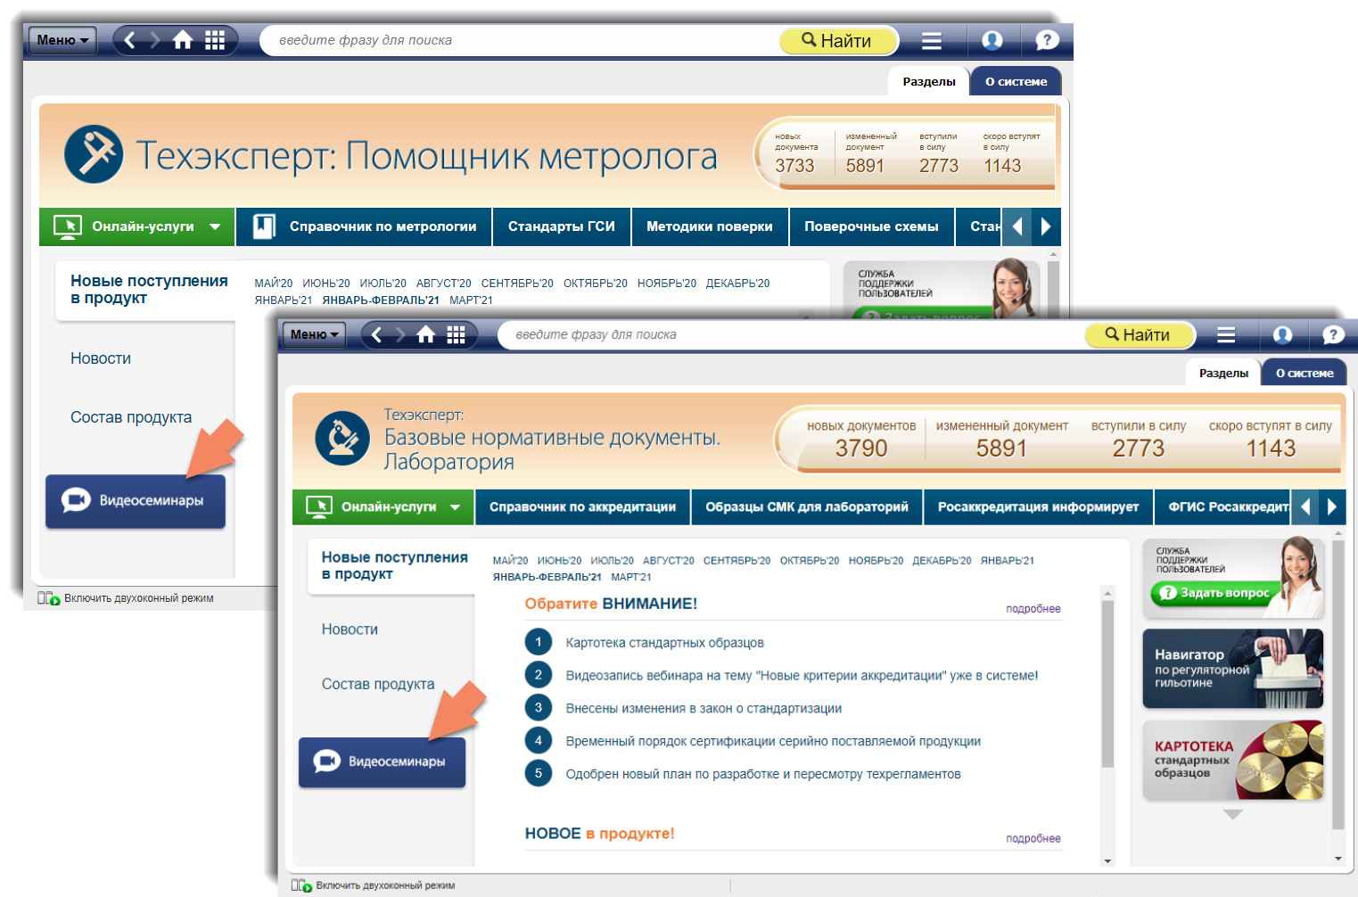Click the microscope product logo in the front window
Image resolution: width=1358 pixels, height=897 pixels.
point(342,439)
